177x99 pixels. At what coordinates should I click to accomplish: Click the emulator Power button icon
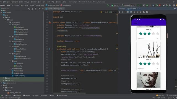coord(119,12)
